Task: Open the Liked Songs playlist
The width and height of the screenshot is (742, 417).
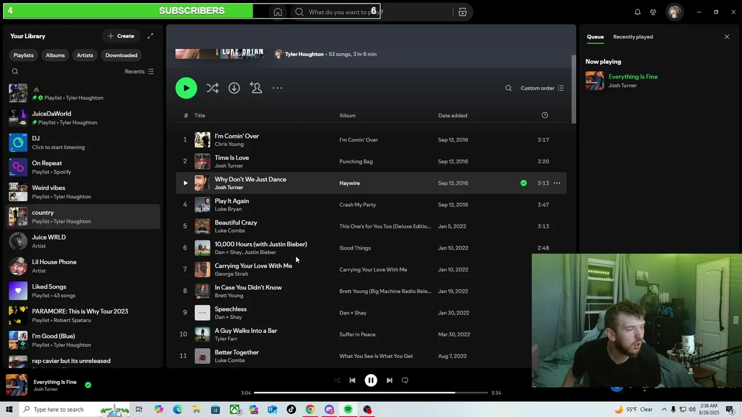Action: 82,291
